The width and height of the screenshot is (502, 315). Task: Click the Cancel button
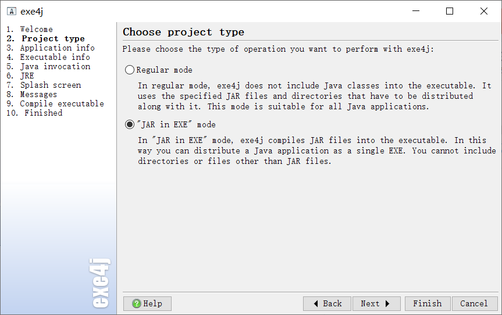click(x=475, y=303)
